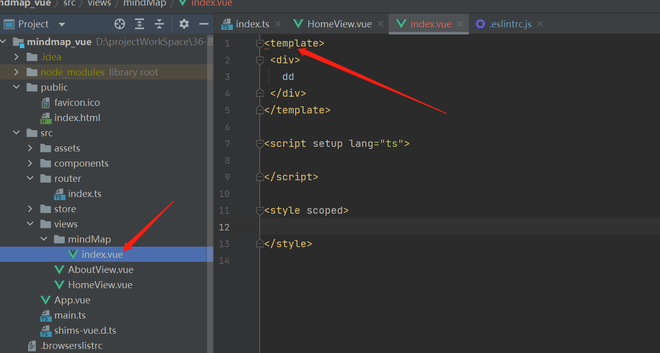Open AboutView.vue in project tree

(x=100, y=269)
